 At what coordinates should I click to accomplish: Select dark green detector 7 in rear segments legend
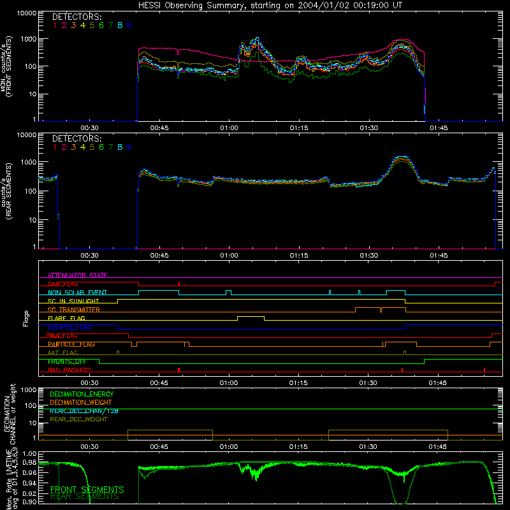point(110,147)
